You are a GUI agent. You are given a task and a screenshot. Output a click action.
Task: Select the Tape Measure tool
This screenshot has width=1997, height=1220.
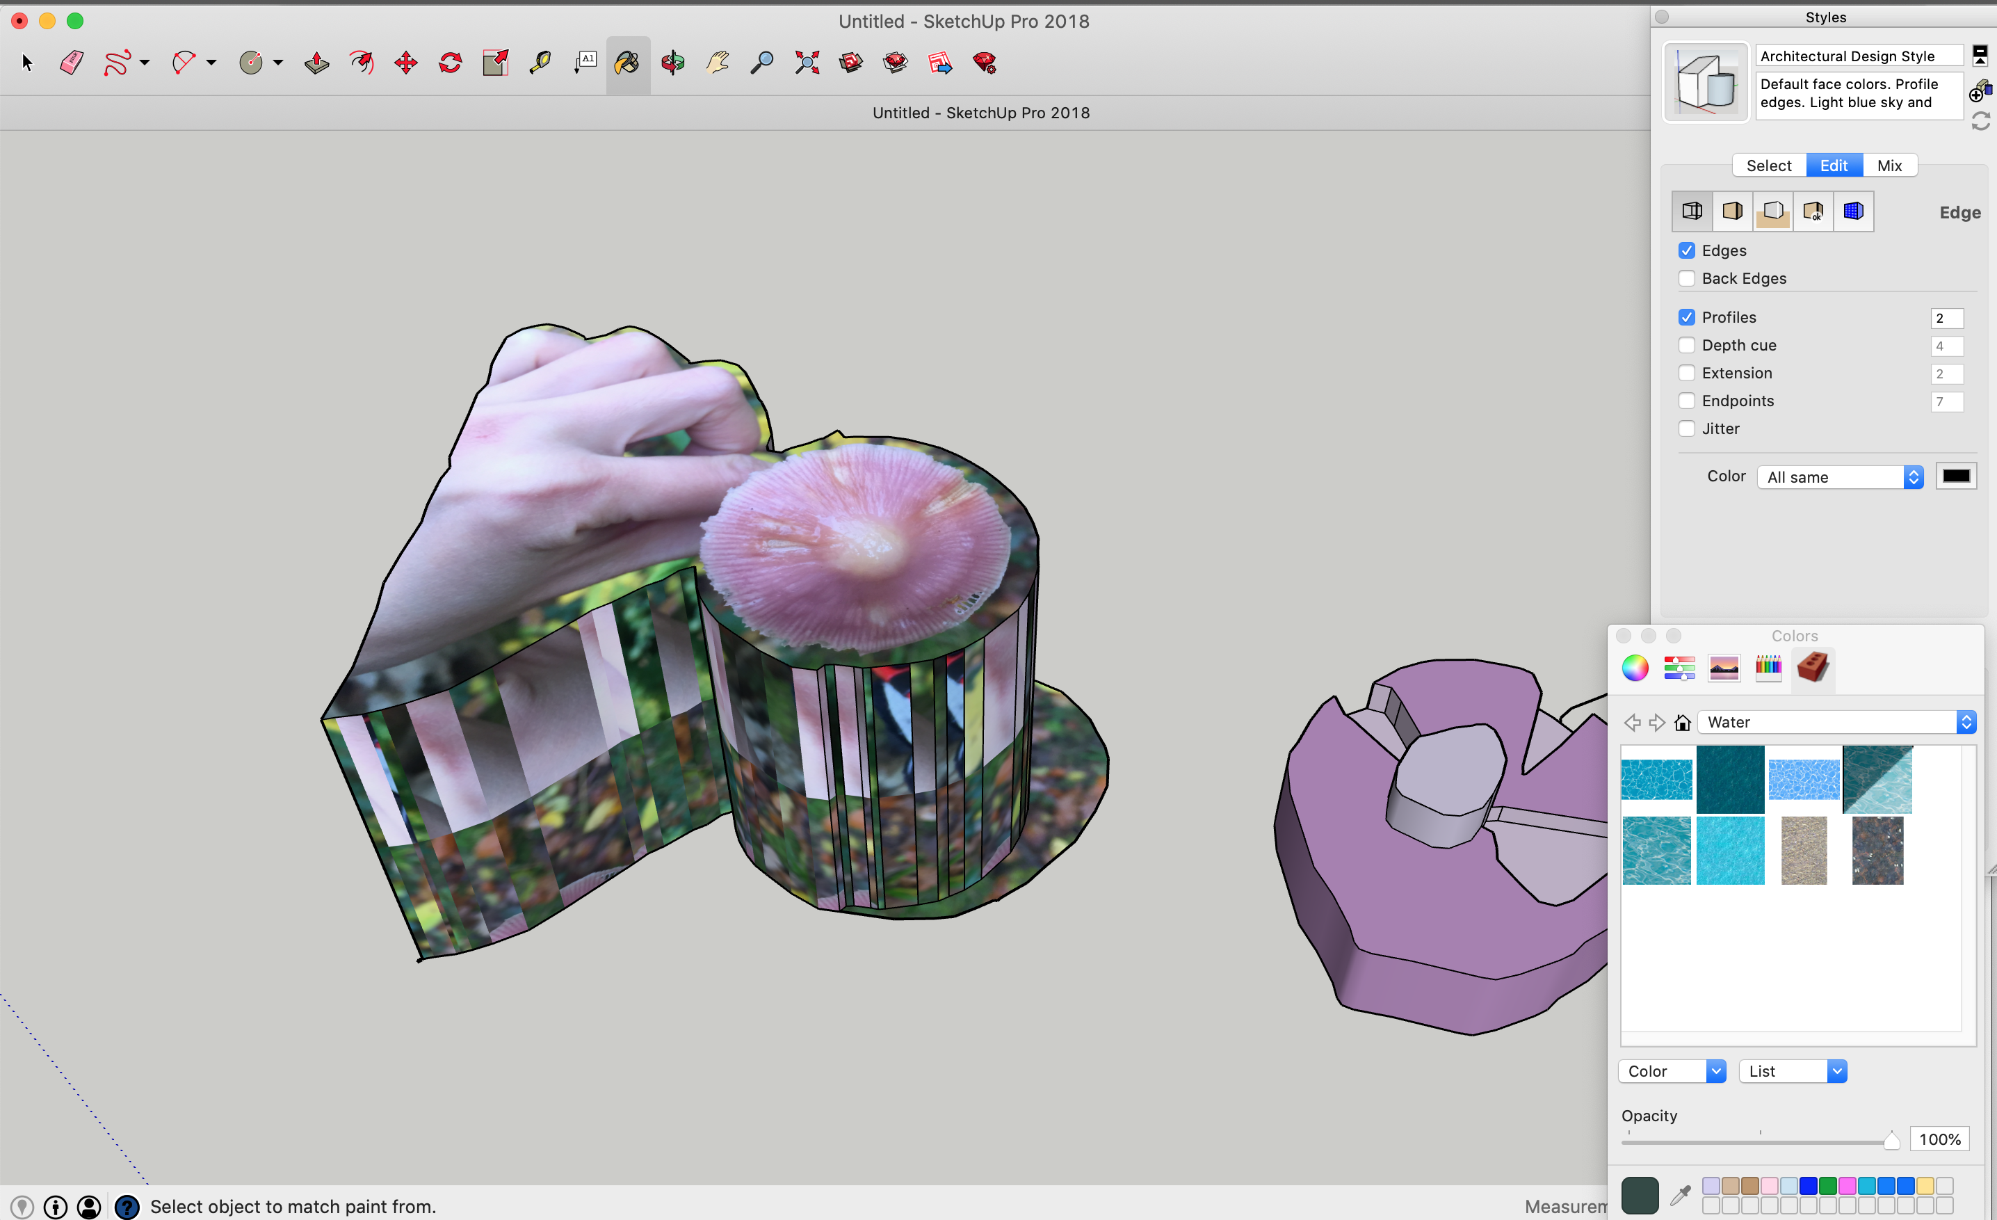[540, 63]
